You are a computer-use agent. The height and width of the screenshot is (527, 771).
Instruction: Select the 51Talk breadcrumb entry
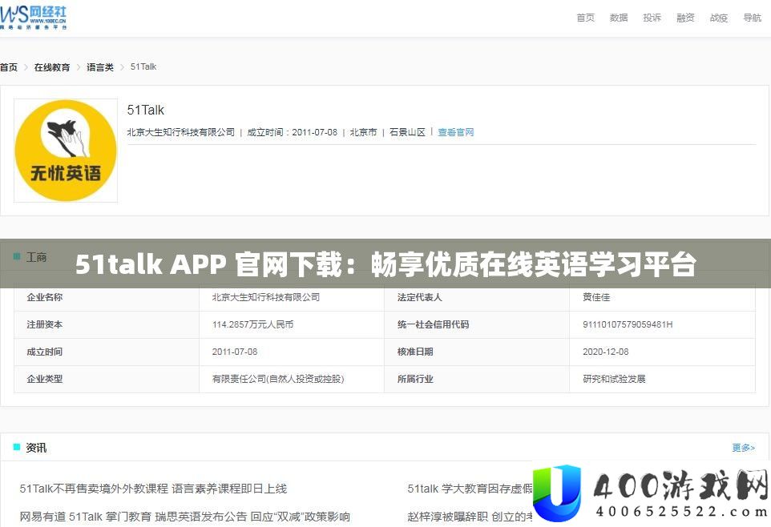(143, 66)
